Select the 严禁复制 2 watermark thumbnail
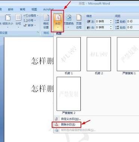Viewport: 139px width, 142px height. point(69,94)
